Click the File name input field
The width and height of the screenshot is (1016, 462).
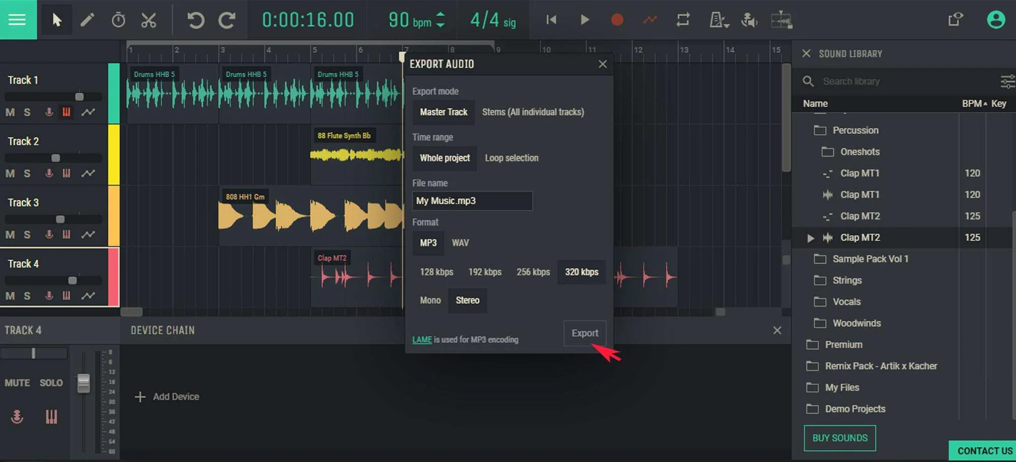click(x=472, y=201)
